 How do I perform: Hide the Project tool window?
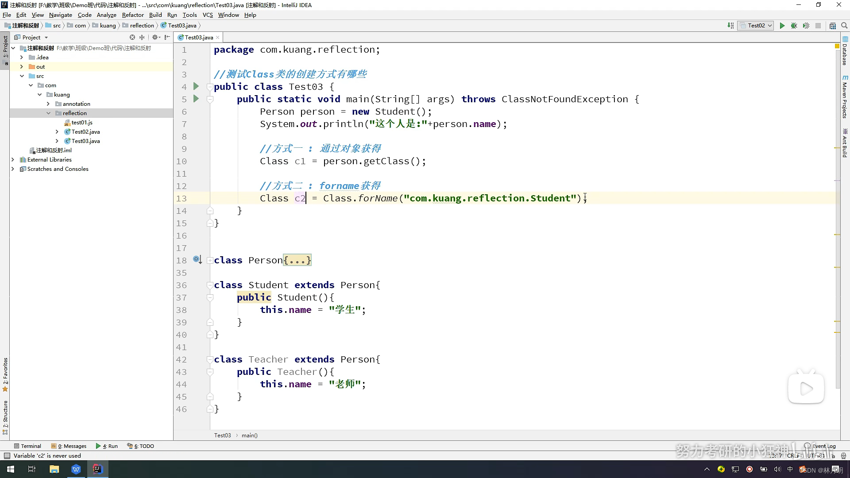pyautogui.click(x=167, y=38)
